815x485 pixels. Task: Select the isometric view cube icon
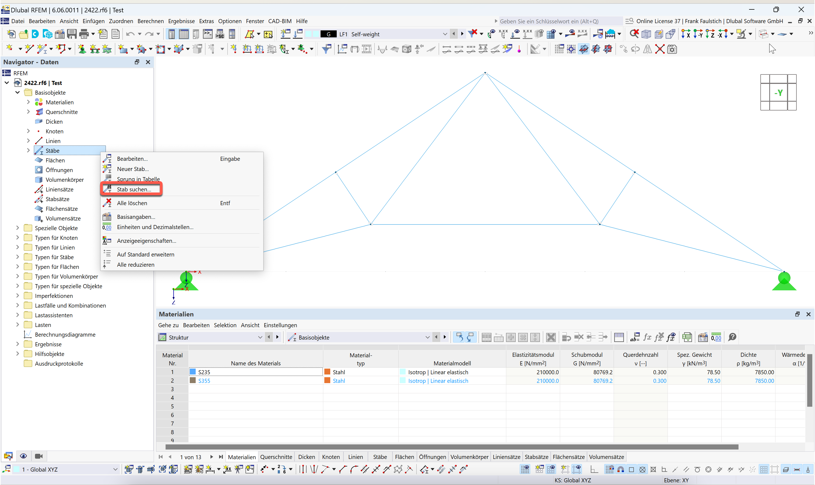(x=646, y=34)
